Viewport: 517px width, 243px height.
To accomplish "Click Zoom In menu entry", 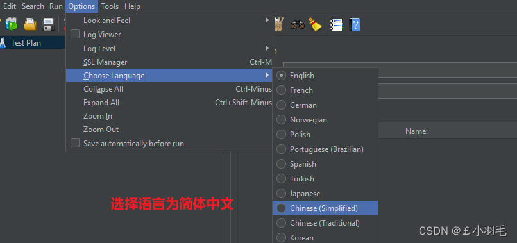I will click(169, 116).
